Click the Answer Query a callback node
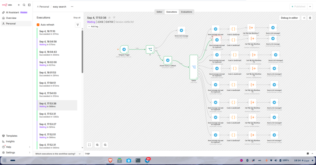Image resolution: width=316 pixels, height=165 pixels. (x=168, y=60)
